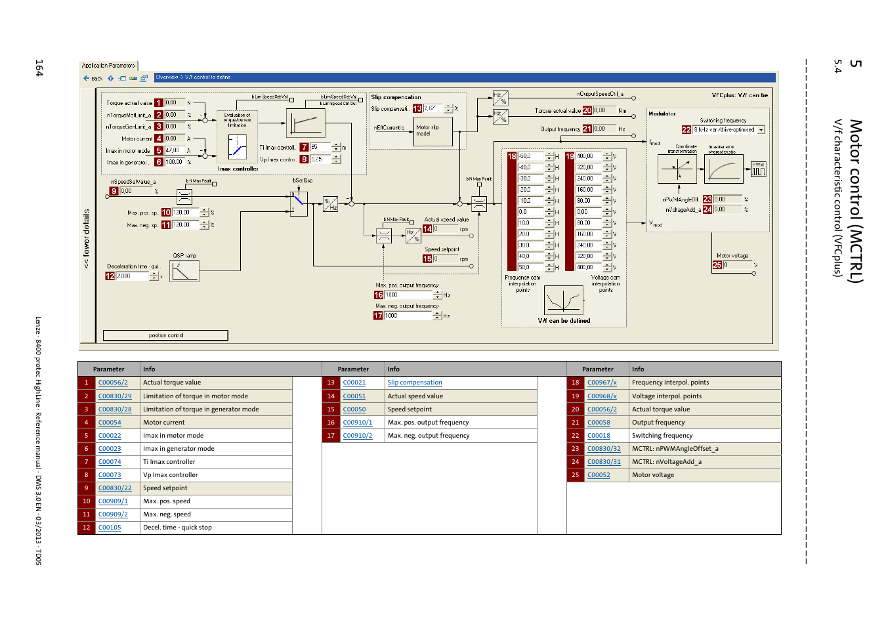Open the Coordinate transformation block

tap(677, 169)
